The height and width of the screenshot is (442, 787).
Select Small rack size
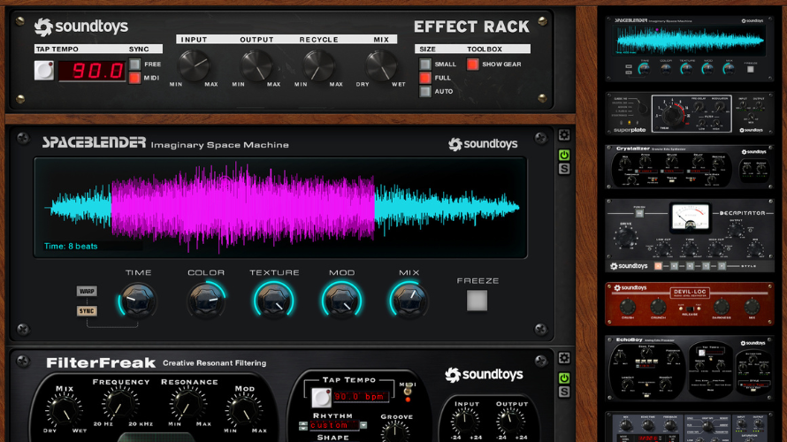(425, 65)
